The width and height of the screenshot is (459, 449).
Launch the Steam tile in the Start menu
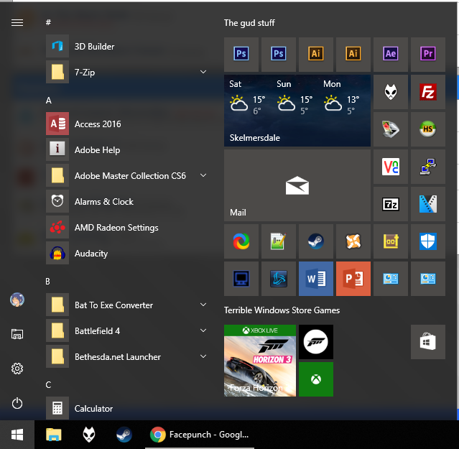tap(316, 241)
